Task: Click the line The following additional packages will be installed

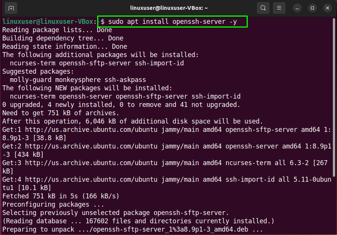Action: pos(100,55)
